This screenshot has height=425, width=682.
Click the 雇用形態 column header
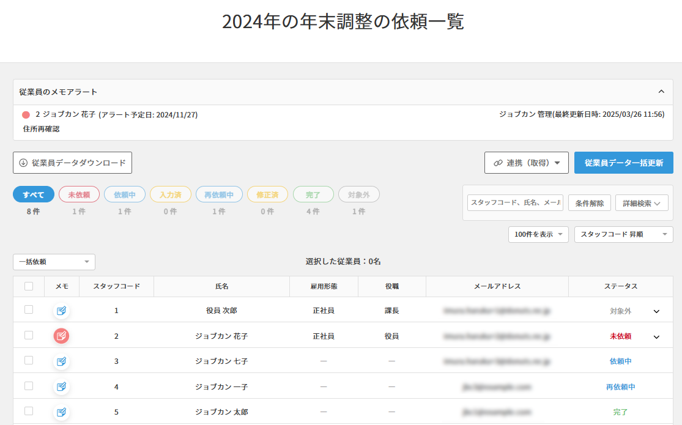pos(324,286)
